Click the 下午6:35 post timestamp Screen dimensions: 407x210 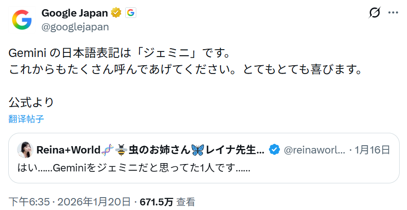26,202
